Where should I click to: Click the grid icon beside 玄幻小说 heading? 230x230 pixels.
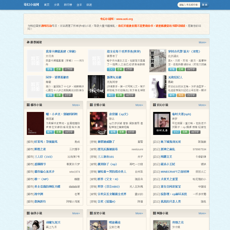coord(154,105)
